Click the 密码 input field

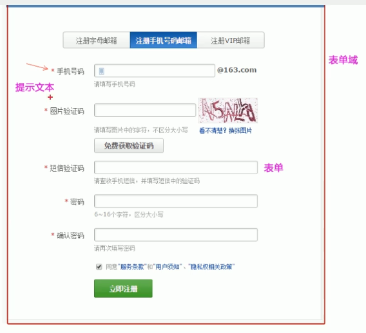(176, 201)
